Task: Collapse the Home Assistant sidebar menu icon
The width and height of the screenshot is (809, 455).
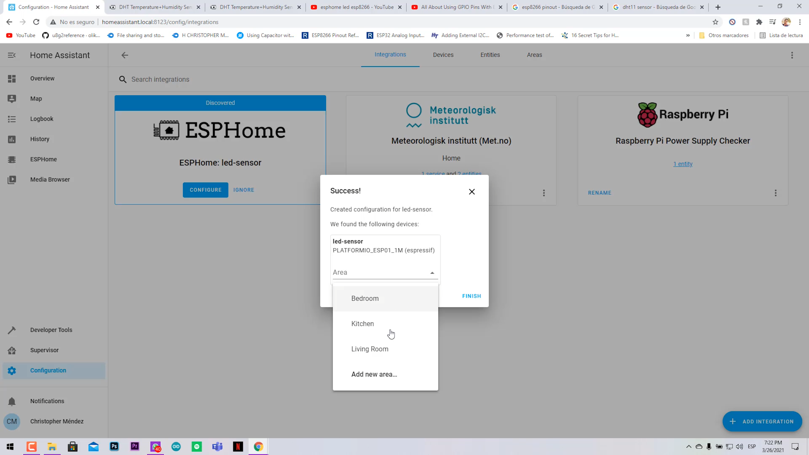Action: tap(12, 55)
